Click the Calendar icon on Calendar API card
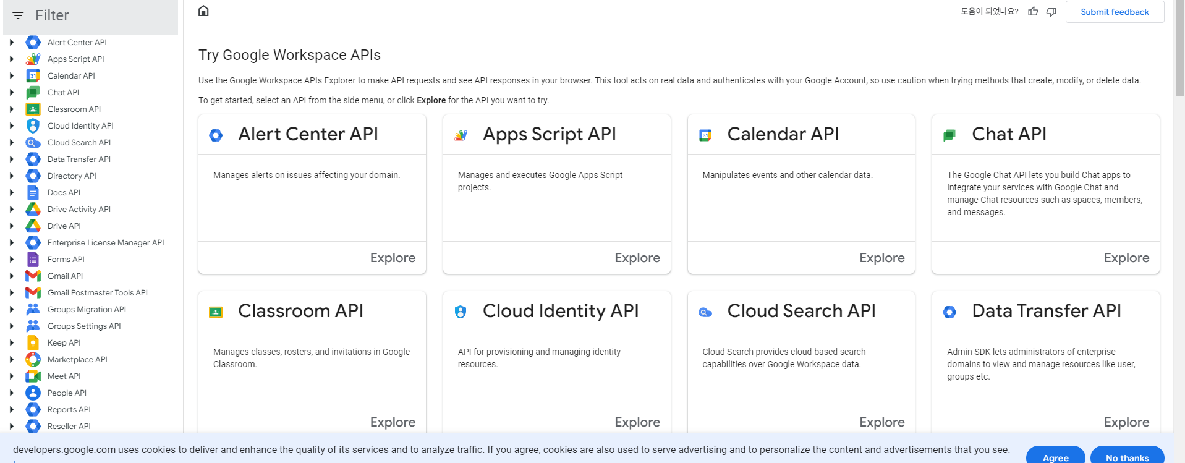Image resolution: width=1185 pixels, height=463 pixels. [705, 135]
